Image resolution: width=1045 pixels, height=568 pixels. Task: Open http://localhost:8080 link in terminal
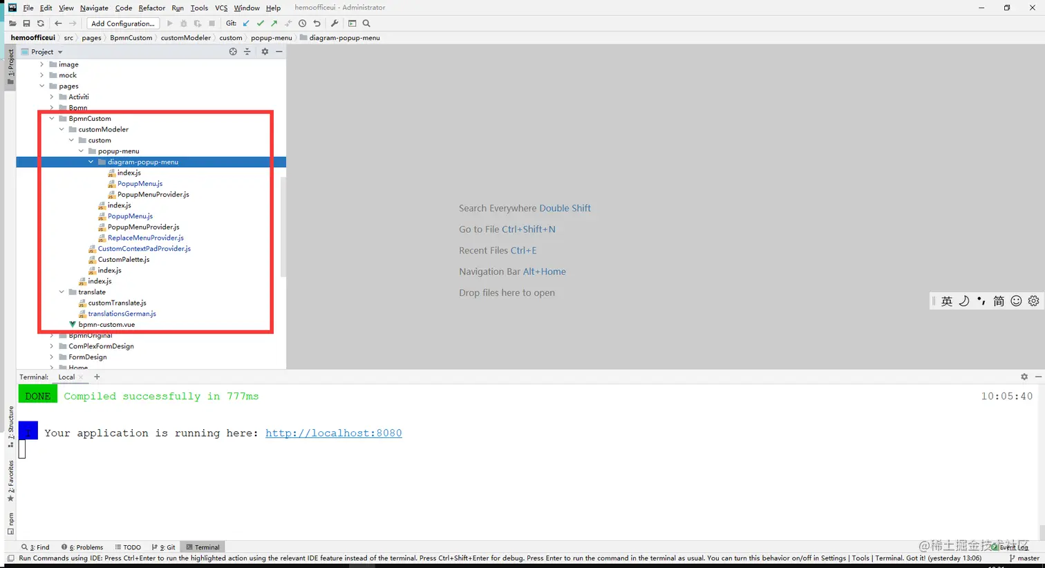[x=334, y=433]
